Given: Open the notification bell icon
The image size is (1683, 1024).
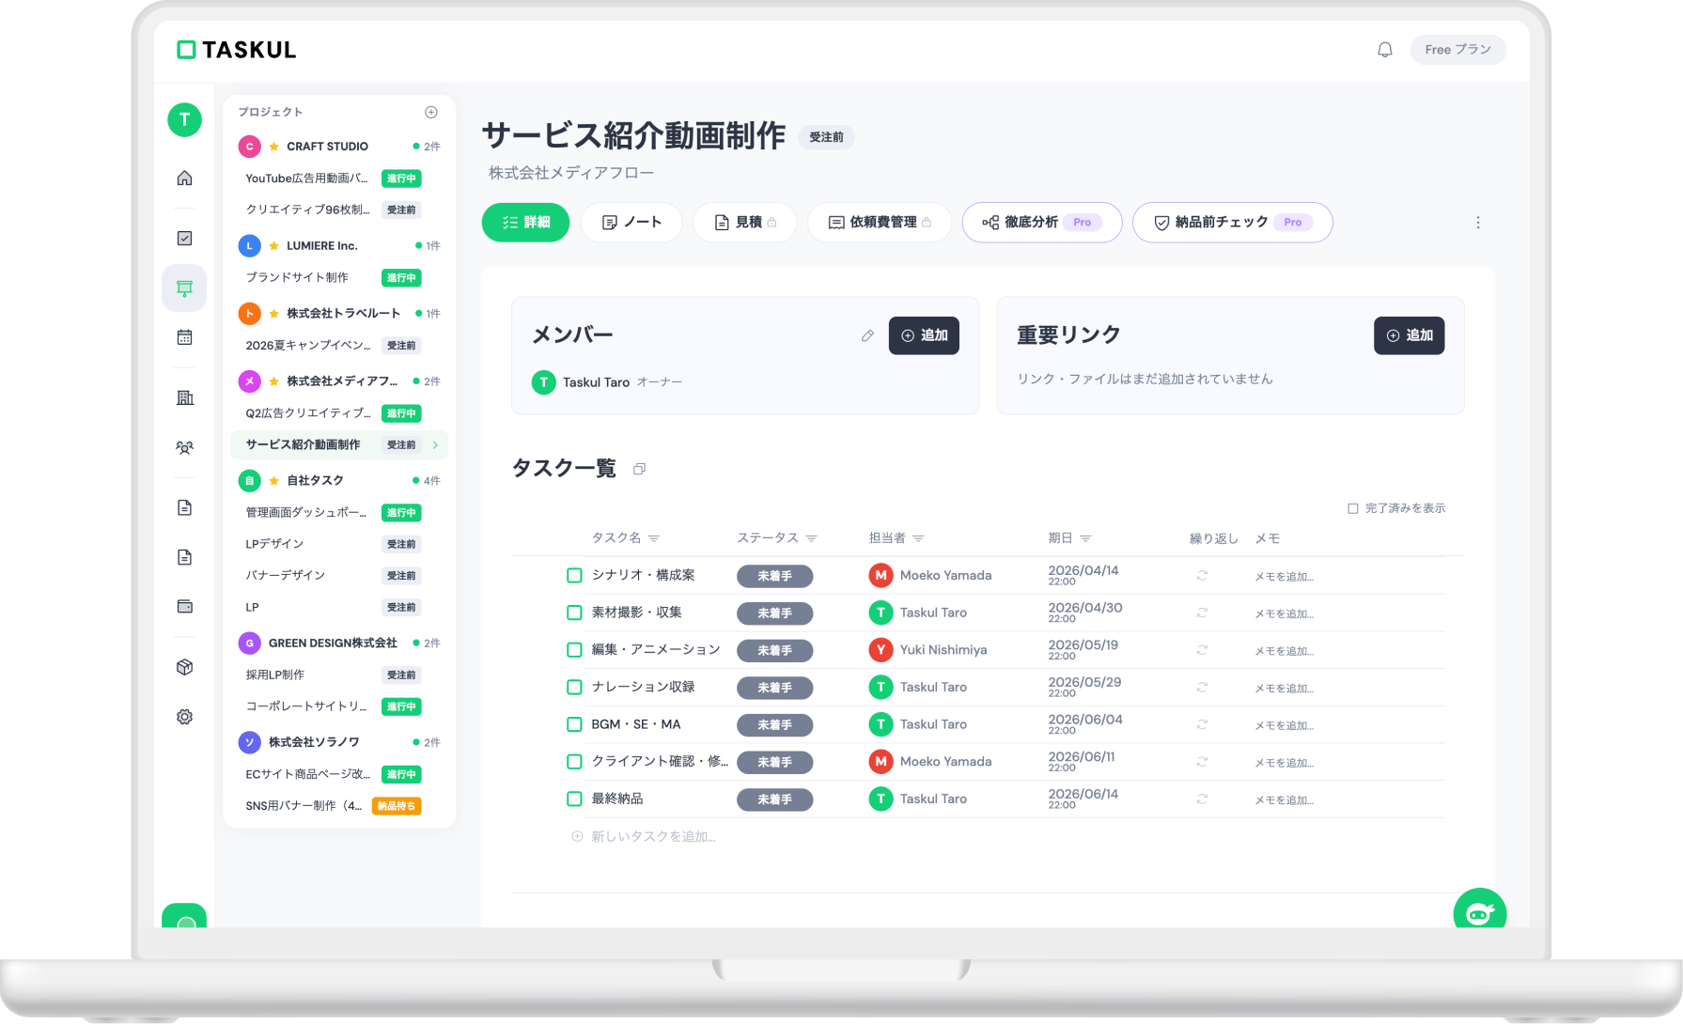Looking at the screenshot, I should 1384,49.
